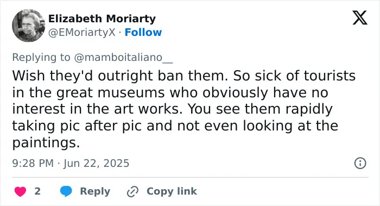The height and width of the screenshot is (206, 380).
Task: Click the like count number 2
Action: [37, 191]
